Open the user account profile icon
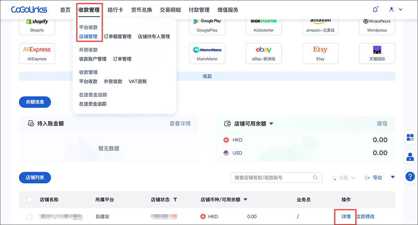This screenshot has height=225, width=418. 392,10
